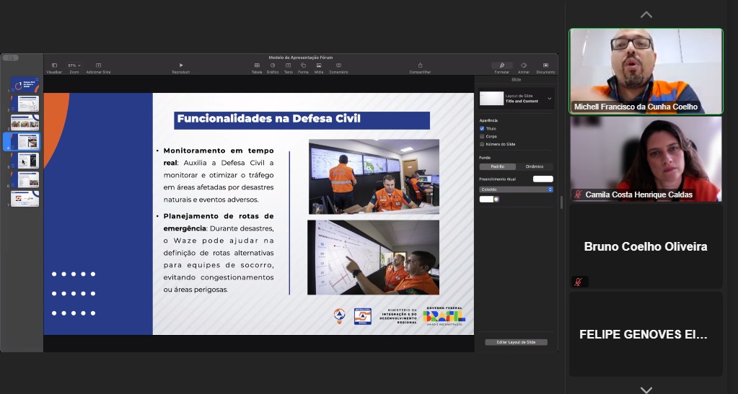Viewport: 738px width, 394px height.
Task: Select FELIPE GENOVES participant tile
Action: (646, 334)
